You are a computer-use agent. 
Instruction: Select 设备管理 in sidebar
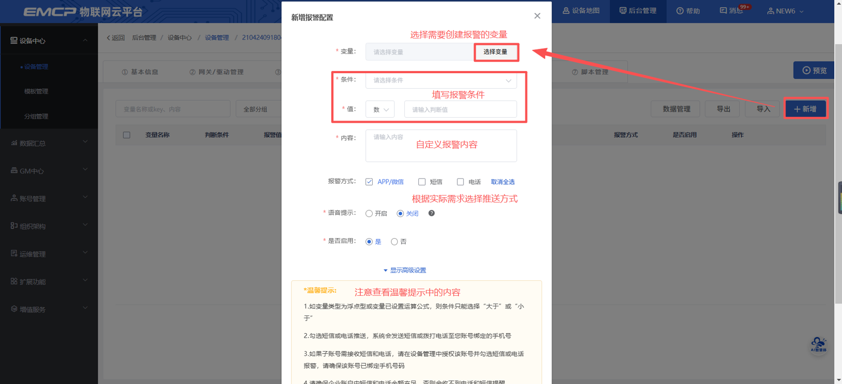pyautogui.click(x=36, y=66)
